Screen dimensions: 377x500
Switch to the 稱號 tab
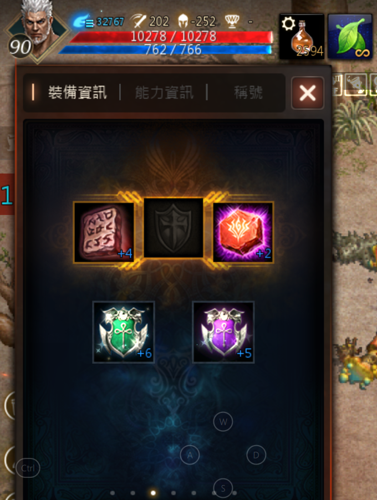pos(248,93)
